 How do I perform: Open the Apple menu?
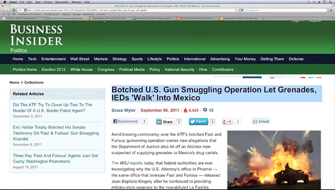click(5, 2)
